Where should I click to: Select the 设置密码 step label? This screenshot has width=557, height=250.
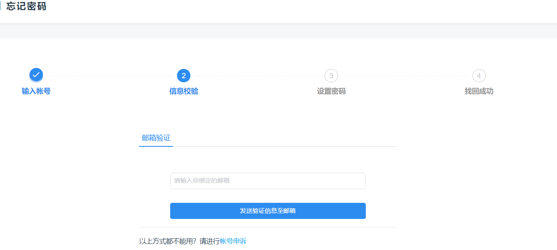[331, 91]
